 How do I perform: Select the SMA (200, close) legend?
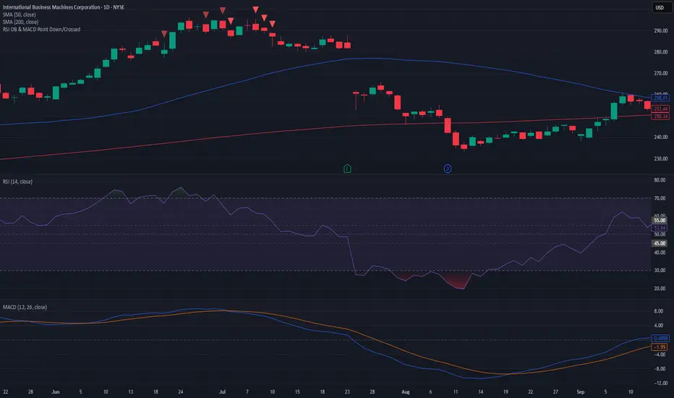[x=21, y=22]
